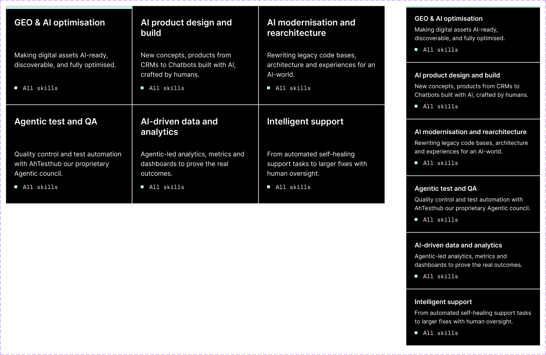The width and height of the screenshot is (546, 355).
Task: Click the square bullet in AI modernisation and rearchitecture grid card
Action: coord(269,88)
